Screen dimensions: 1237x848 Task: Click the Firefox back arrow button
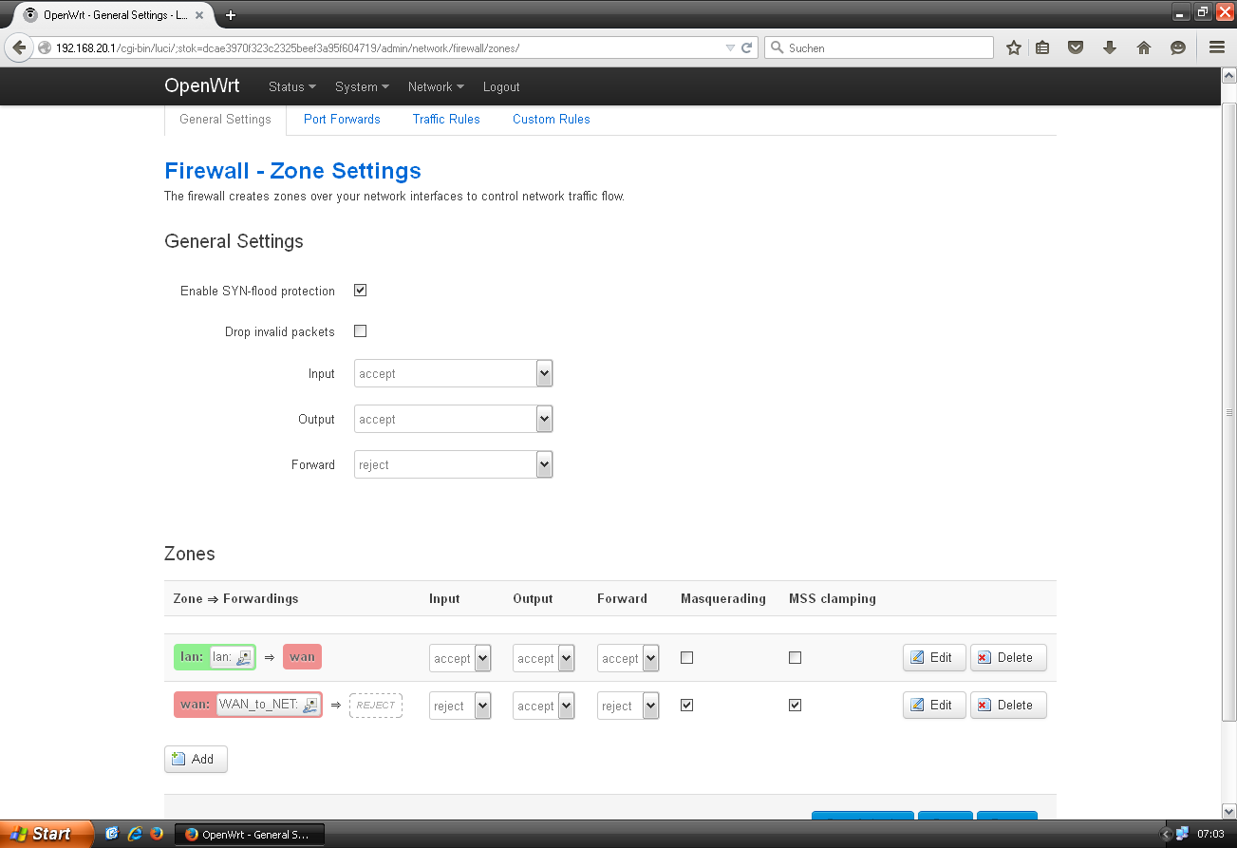(19, 47)
